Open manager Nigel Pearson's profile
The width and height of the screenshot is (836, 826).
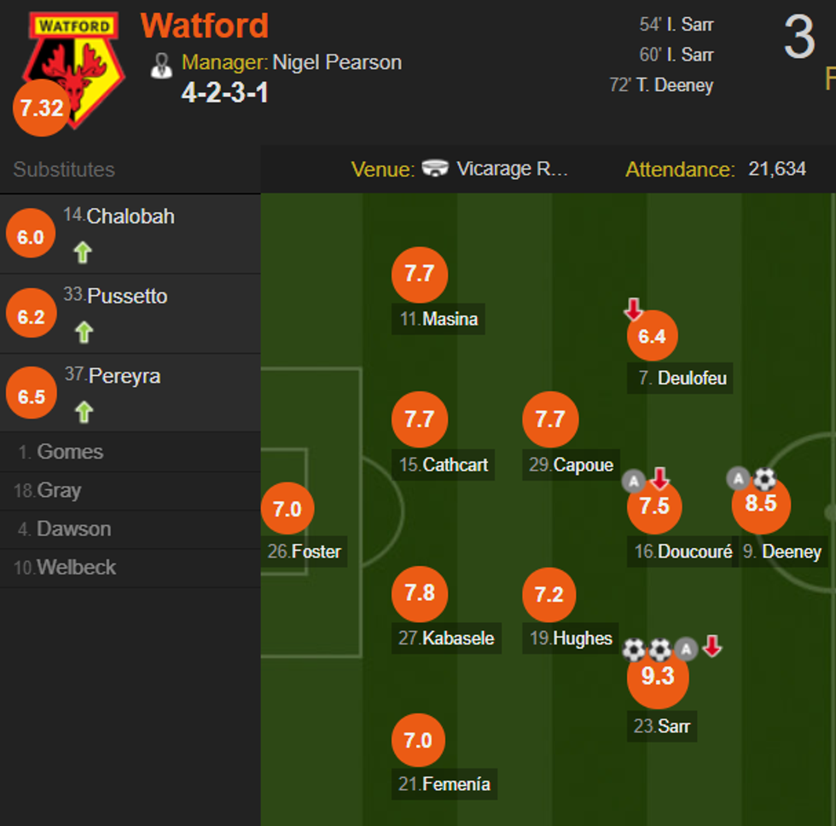[337, 62]
